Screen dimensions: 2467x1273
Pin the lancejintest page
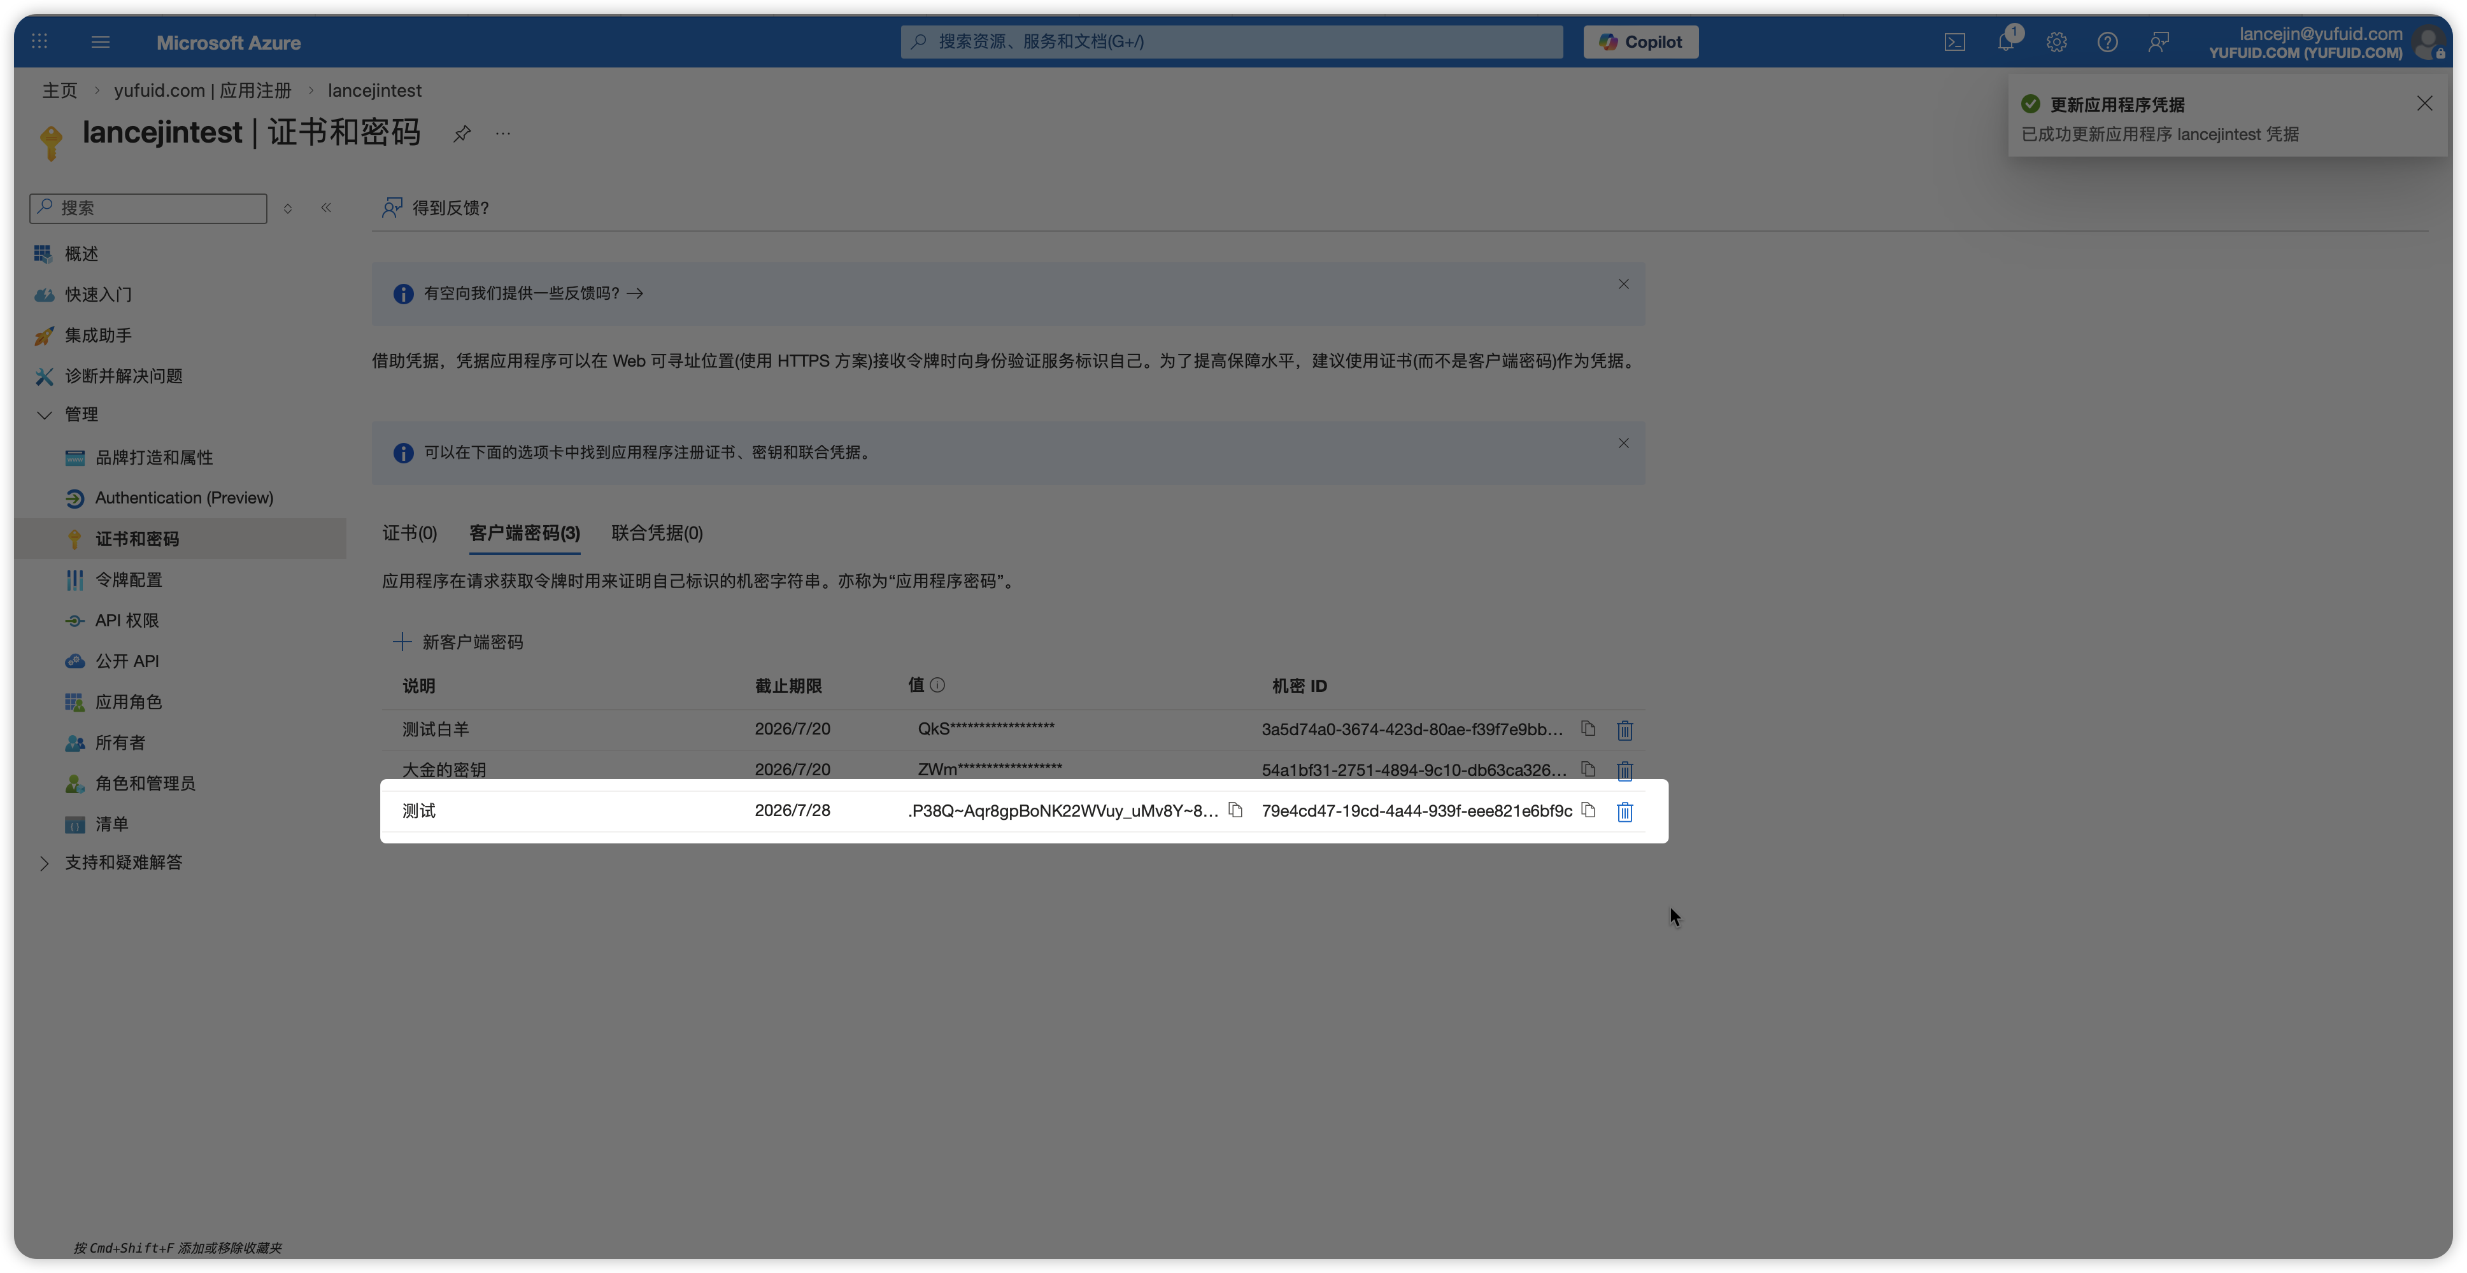click(462, 133)
